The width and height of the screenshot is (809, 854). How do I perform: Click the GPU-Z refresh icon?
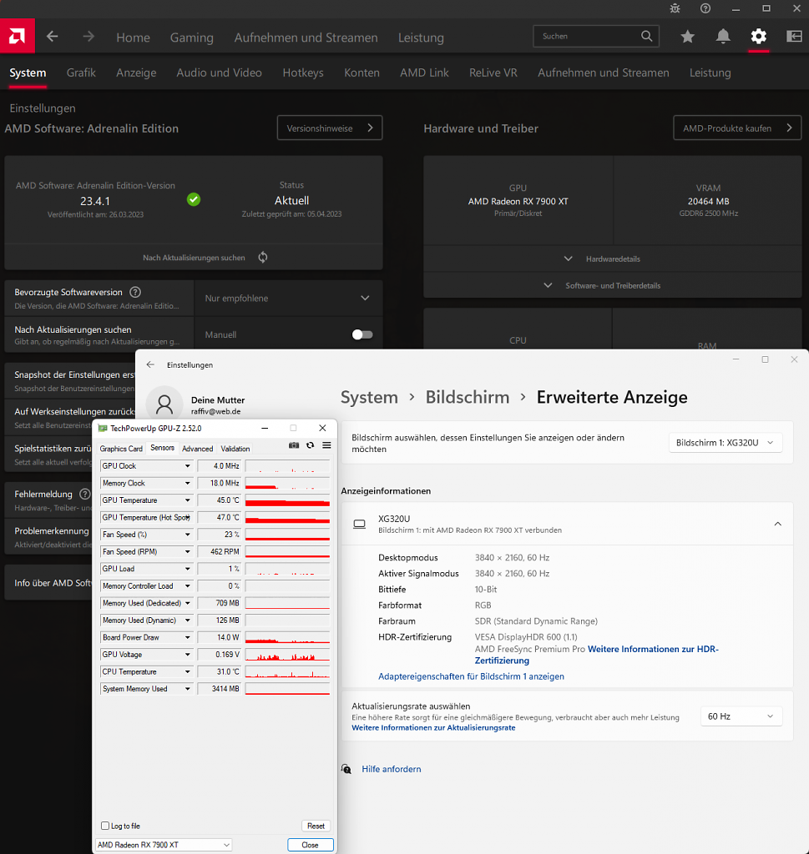click(x=311, y=445)
